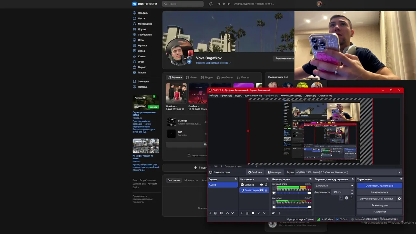Open Док-панели menu in OBS

pyautogui.click(x=253, y=96)
